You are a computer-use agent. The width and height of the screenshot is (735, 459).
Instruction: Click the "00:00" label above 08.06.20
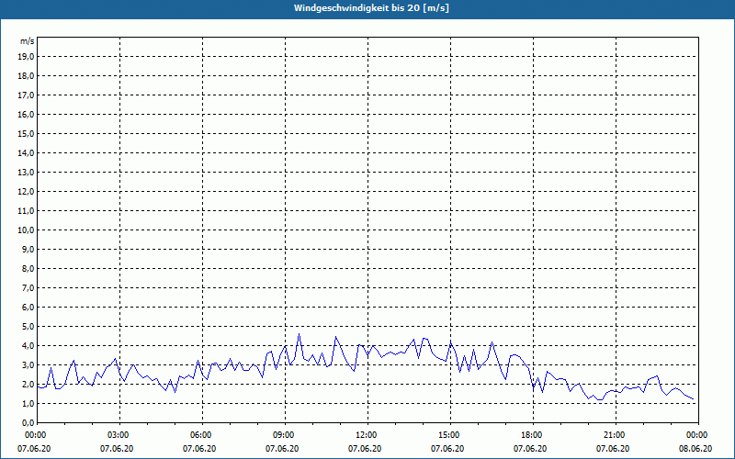697,435
